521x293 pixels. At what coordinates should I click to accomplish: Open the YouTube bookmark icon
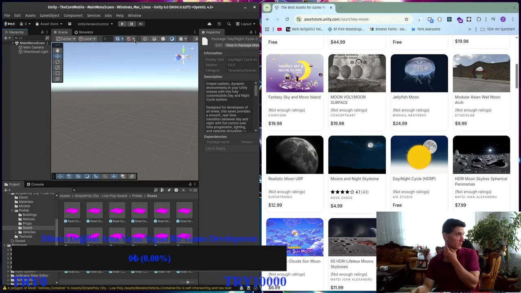[x=279, y=29]
